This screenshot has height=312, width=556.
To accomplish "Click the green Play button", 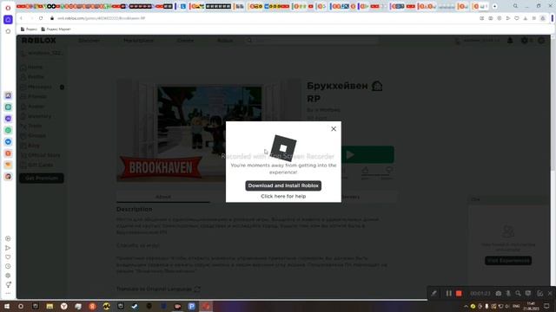I will point(367,154).
